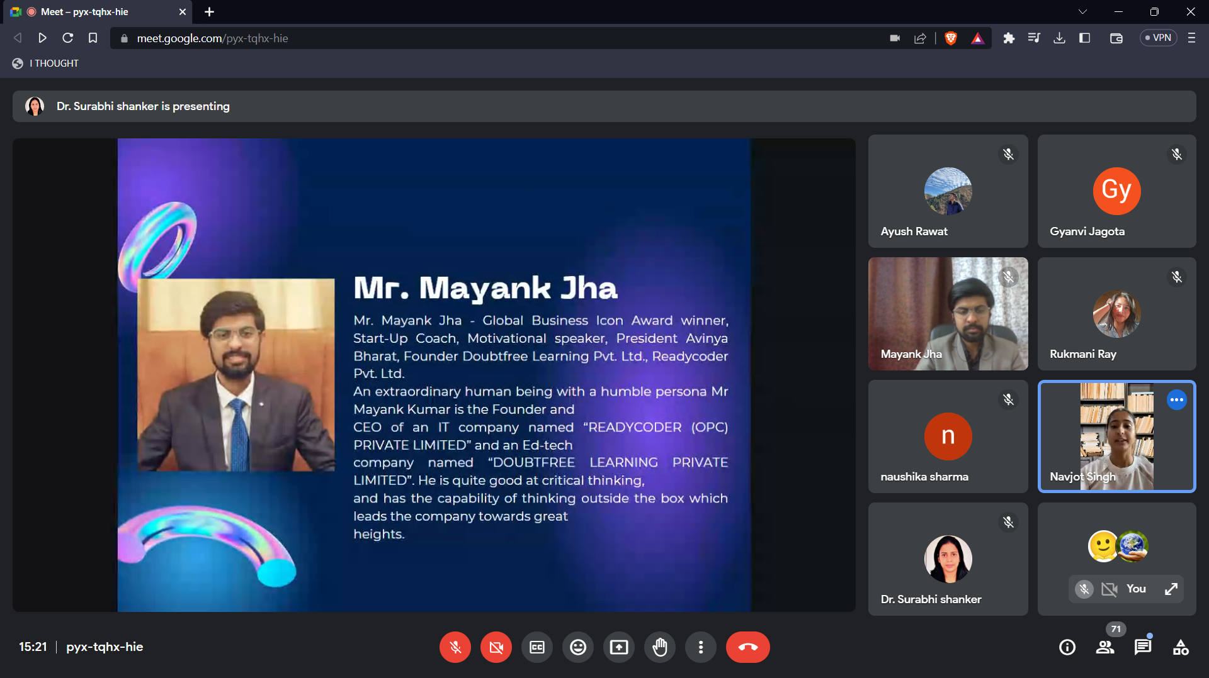This screenshot has height=678, width=1209.
Task: Click muted mic icon on Gyanvi Jagota tile
Action: pyautogui.click(x=1176, y=155)
